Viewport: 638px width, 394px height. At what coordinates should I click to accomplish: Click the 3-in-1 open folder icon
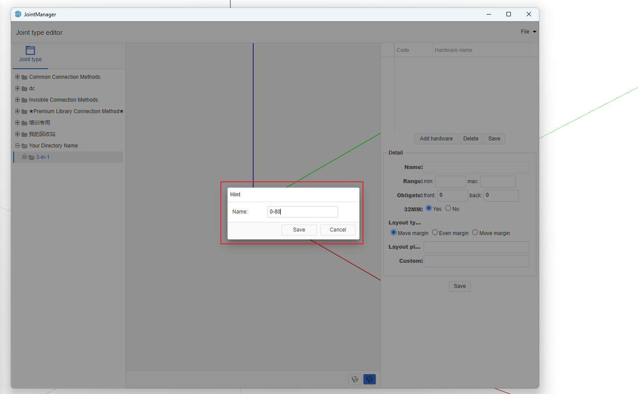[x=32, y=157]
